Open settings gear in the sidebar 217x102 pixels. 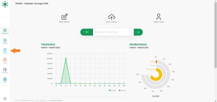5,98
